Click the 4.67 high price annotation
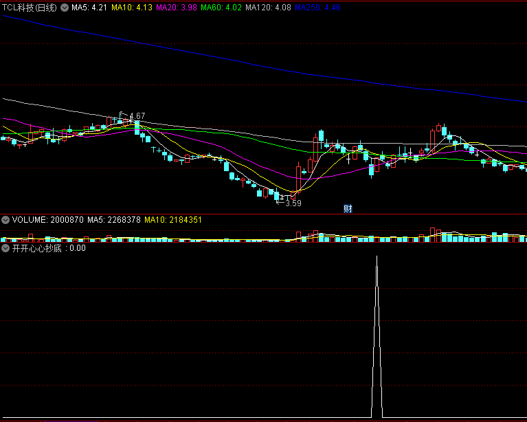 (137, 116)
